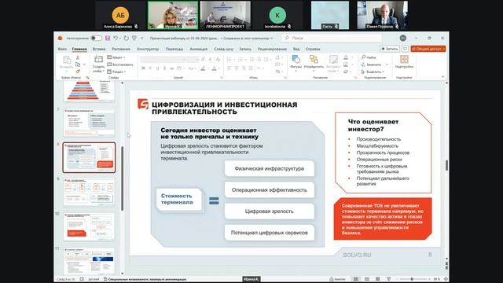Click the bulleted list icon

229,60
